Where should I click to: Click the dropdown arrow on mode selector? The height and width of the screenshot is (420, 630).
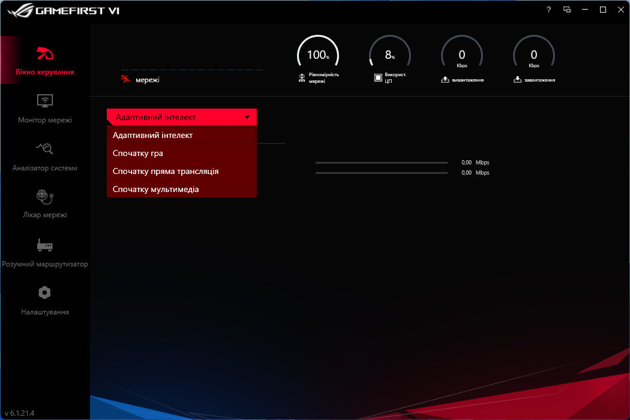(247, 118)
